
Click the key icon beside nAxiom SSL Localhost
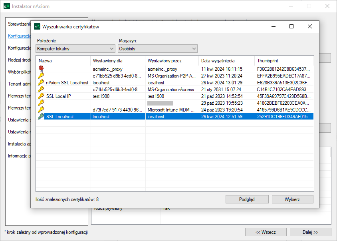click(41, 82)
